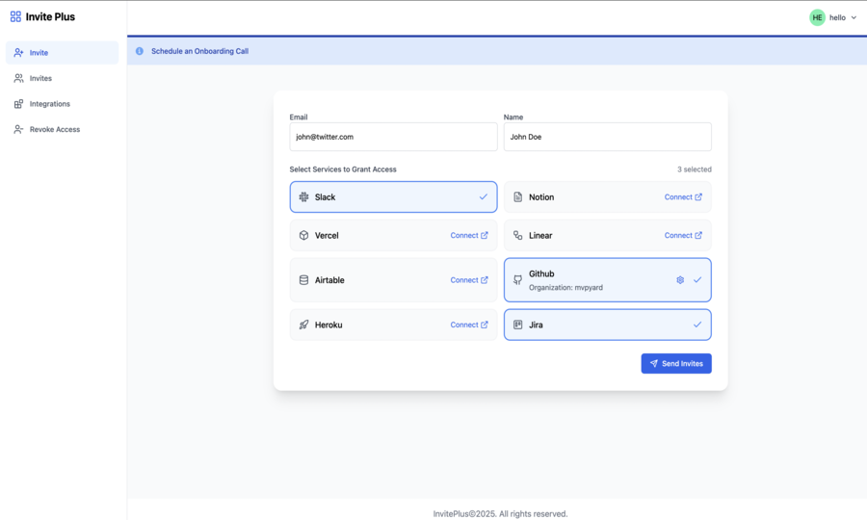Expand the hello user dropdown chevron

click(854, 17)
